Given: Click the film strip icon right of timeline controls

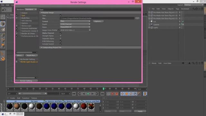Looking at the screenshot, I should pos(145,94).
